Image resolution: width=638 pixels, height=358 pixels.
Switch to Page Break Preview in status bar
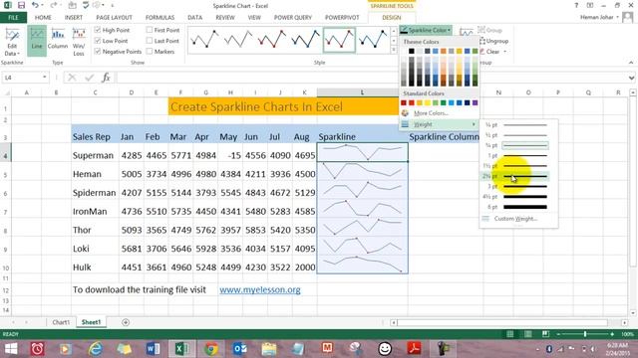[x=545, y=334]
